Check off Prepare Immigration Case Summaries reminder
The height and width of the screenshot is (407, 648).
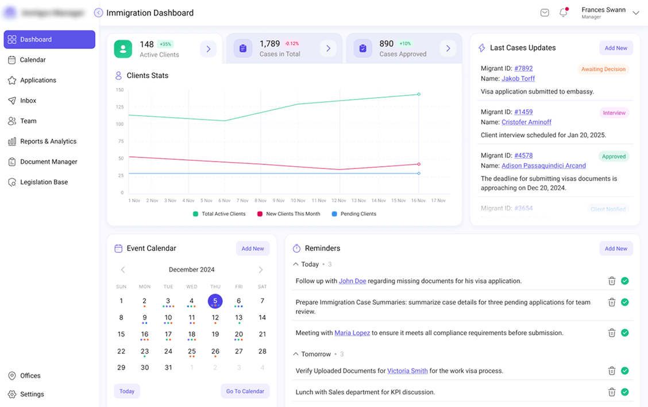[x=624, y=302]
